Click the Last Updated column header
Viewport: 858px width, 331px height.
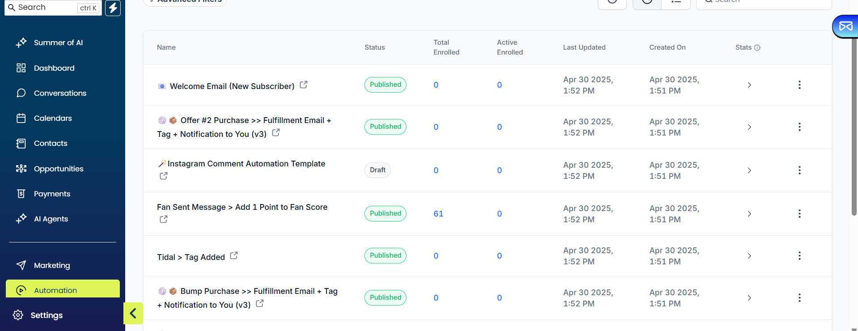tap(584, 47)
